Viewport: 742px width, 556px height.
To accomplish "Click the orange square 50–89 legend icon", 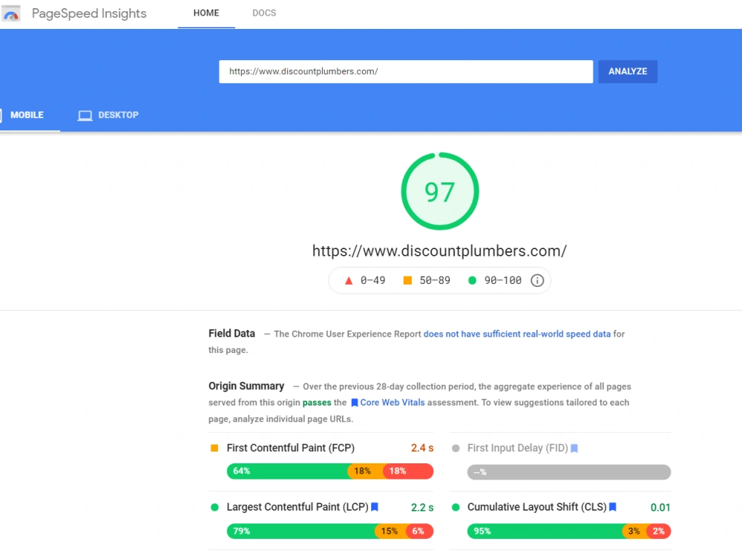I will tap(407, 280).
